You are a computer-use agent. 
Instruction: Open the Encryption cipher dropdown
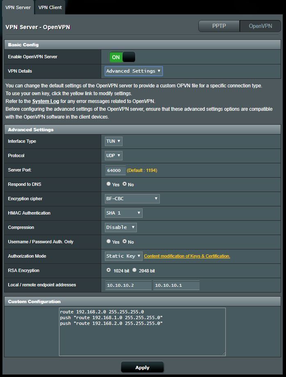[x=132, y=199]
